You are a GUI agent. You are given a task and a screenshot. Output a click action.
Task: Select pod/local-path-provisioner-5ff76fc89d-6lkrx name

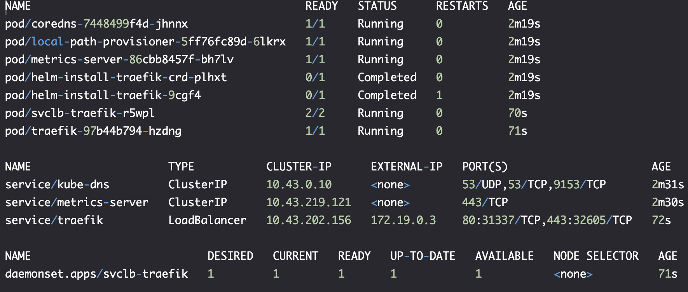[x=145, y=42]
